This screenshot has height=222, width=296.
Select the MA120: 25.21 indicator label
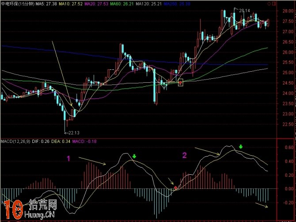pyautogui.click(x=149, y=4)
